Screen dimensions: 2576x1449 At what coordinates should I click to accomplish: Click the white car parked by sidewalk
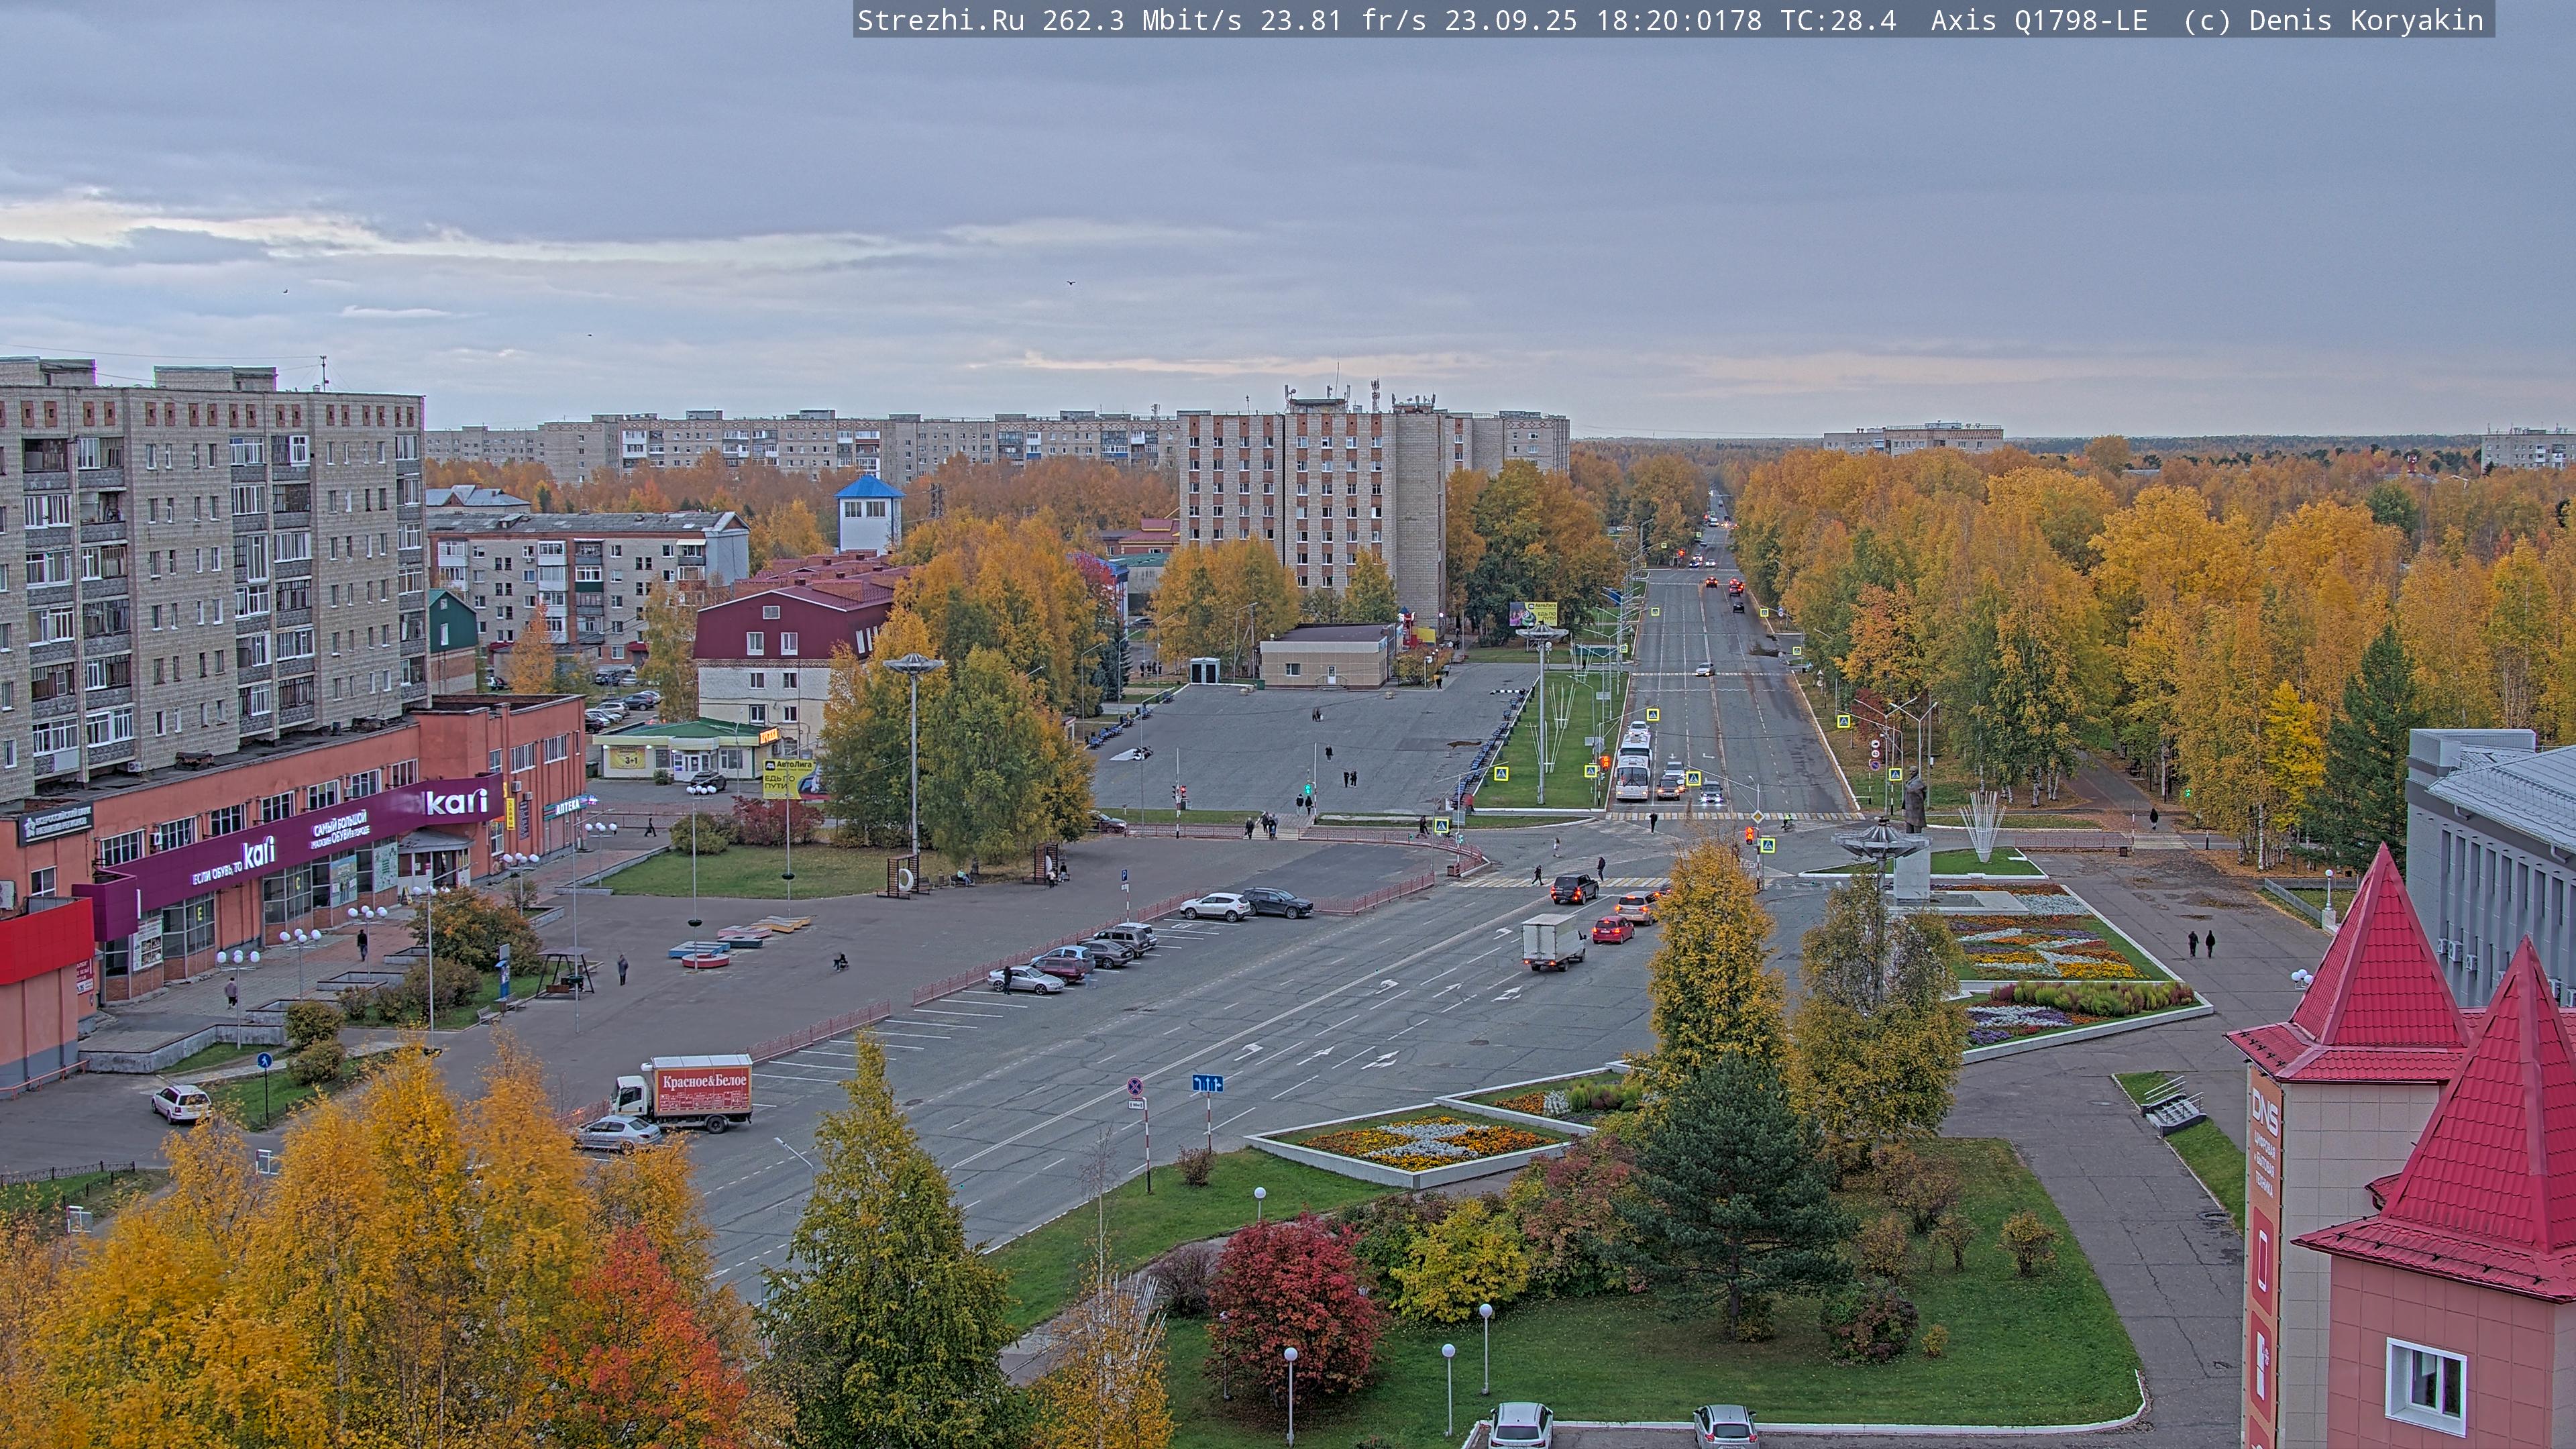[181, 1103]
